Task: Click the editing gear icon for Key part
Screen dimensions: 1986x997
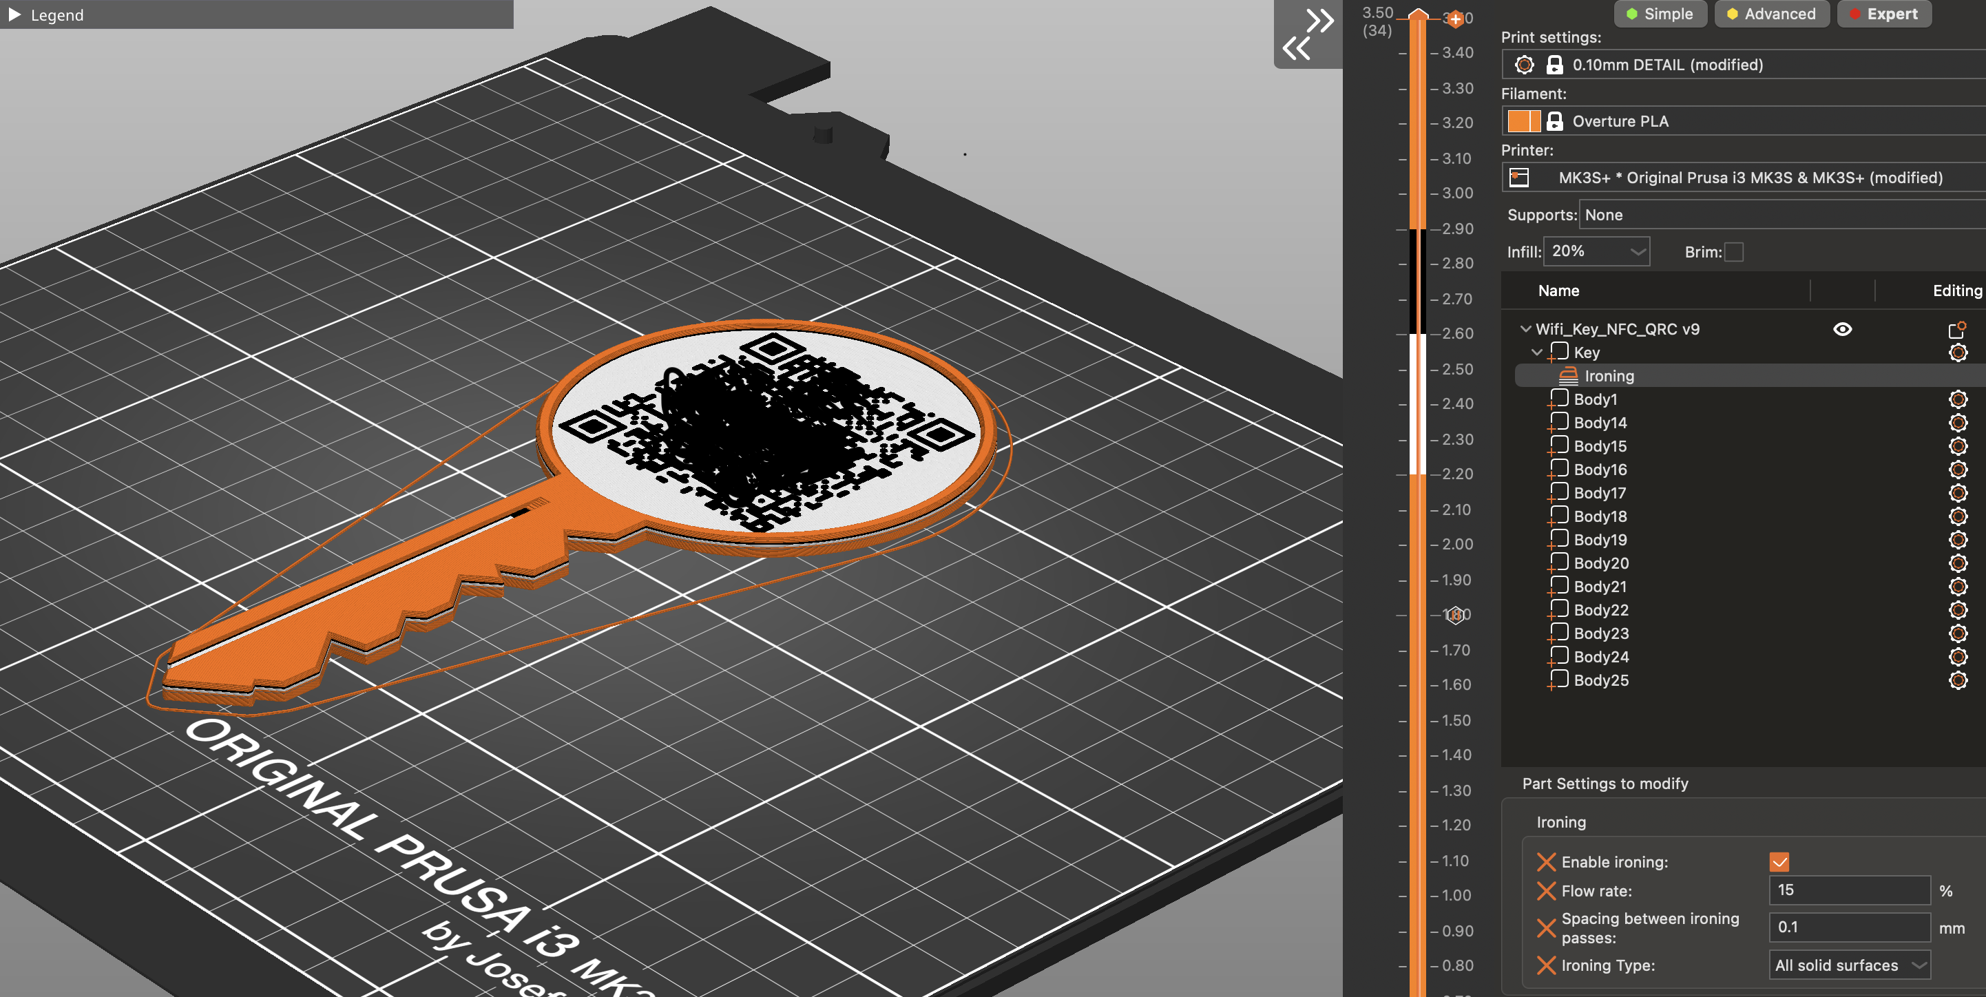Action: click(1958, 353)
